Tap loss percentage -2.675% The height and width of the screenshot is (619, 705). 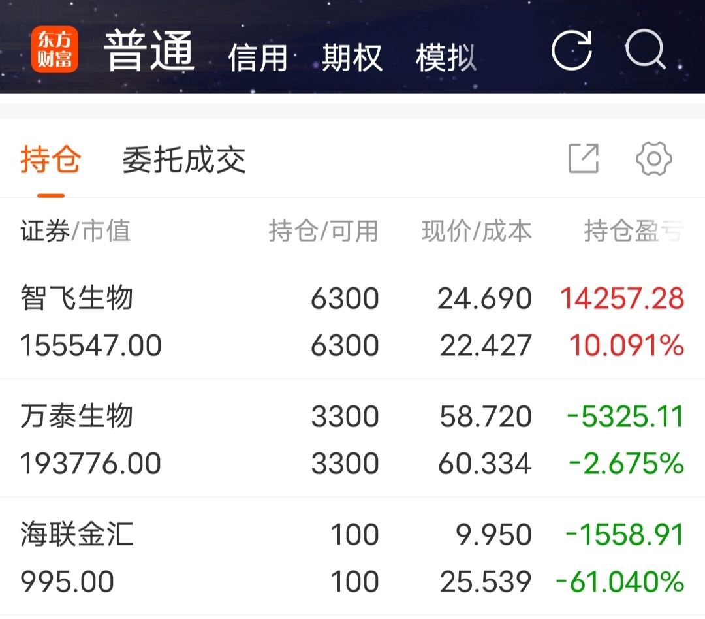coord(626,464)
